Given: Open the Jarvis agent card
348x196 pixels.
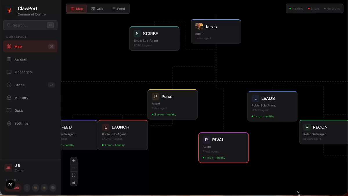Looking at the screenshot, I should pos(216,31).
